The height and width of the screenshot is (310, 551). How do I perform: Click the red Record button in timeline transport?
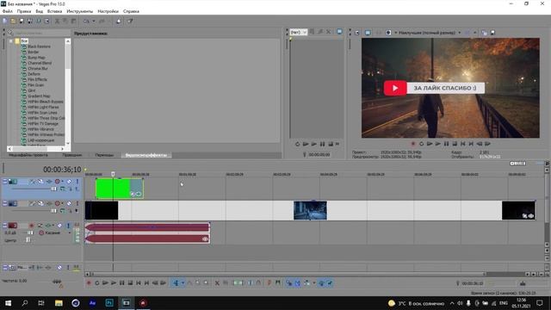pos(89,283)
